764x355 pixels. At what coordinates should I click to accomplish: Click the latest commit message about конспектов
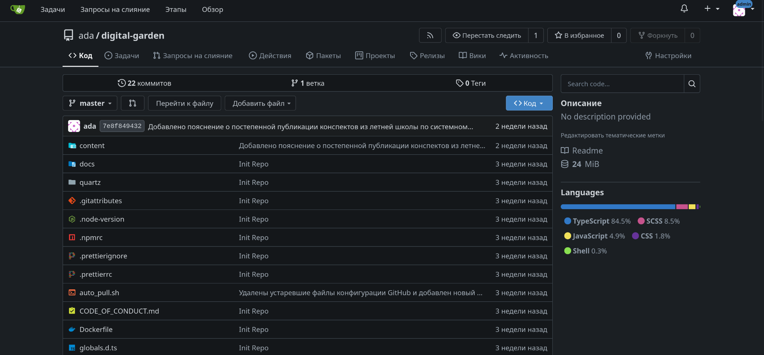[x=310, y=126]
